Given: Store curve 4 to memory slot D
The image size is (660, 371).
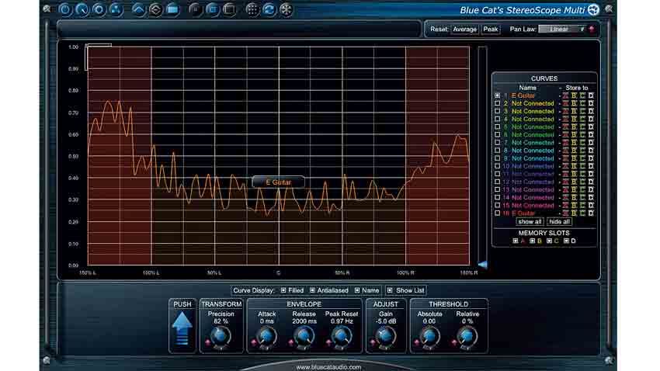Looking at the screenshot, I should [x=591, y=120].
